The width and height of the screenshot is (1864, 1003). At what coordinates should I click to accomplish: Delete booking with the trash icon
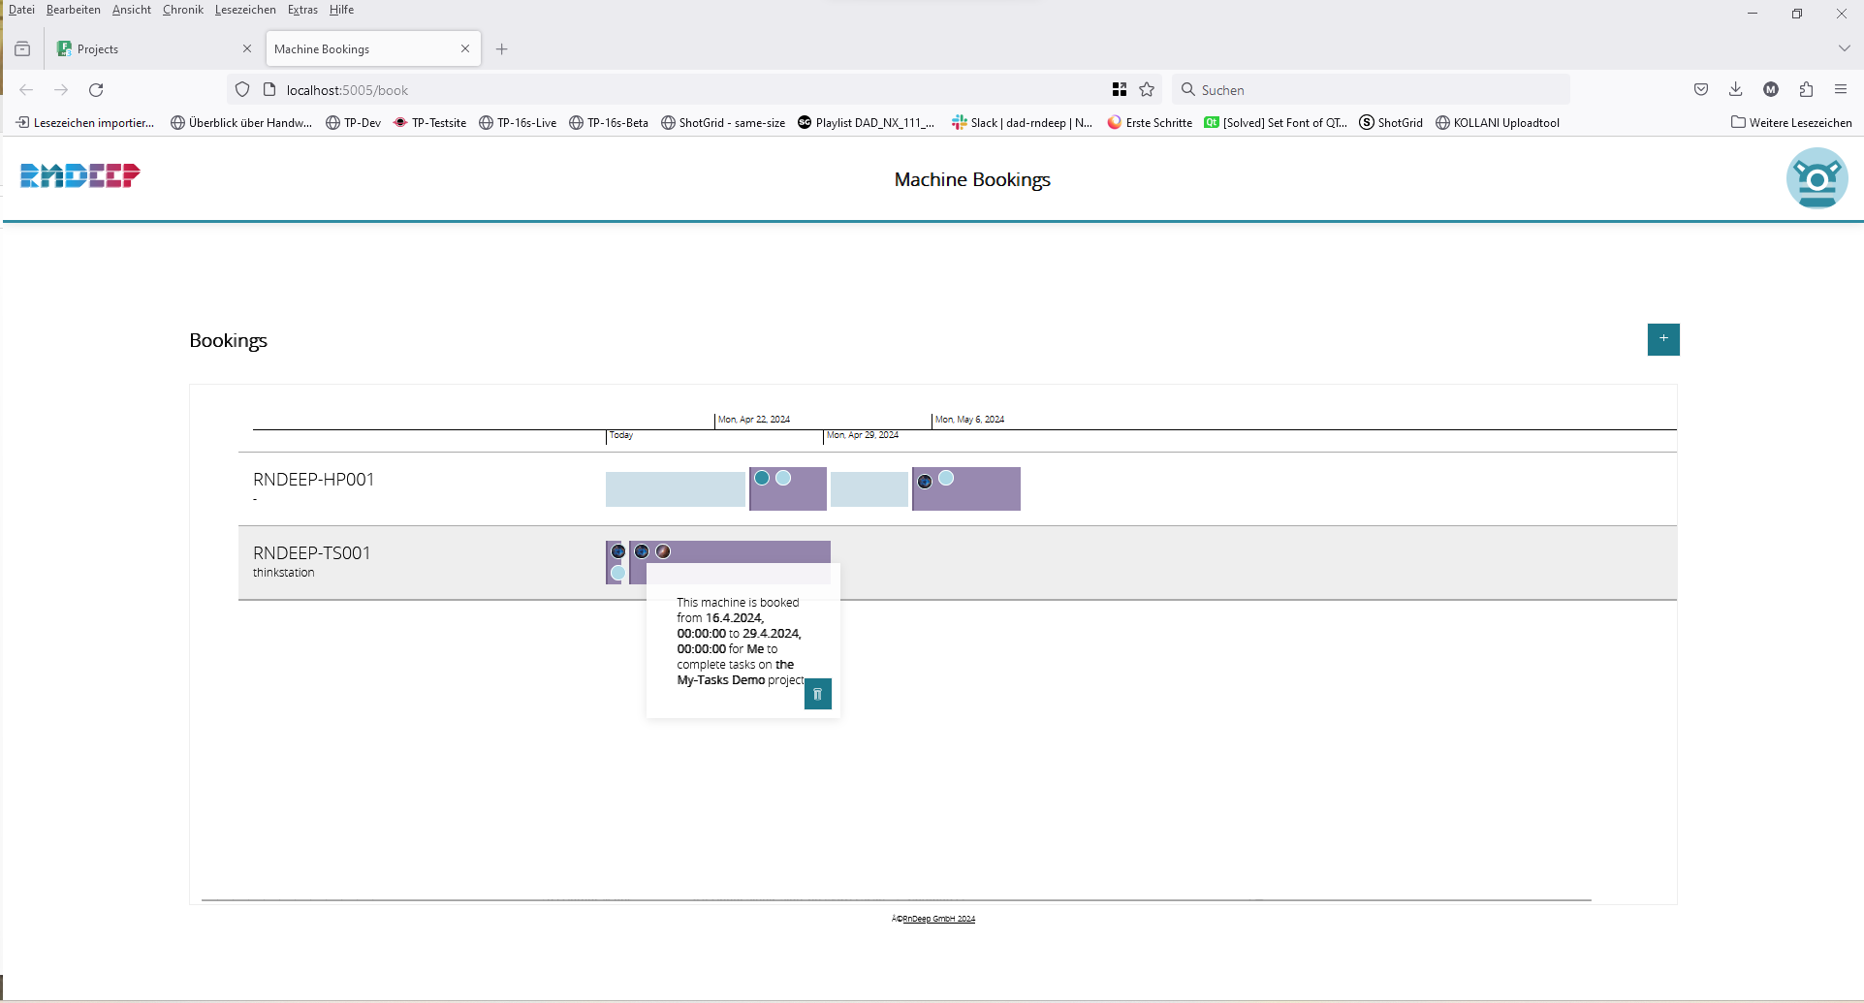pyautogui.click(x=817, y=694)
